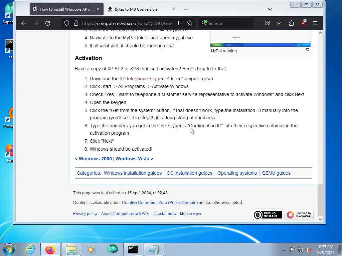Open the Extensions puzzle icon

coord(291,23)
